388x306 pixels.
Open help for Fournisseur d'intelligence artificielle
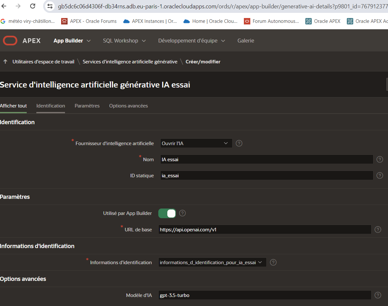click(x=239, y=143)
